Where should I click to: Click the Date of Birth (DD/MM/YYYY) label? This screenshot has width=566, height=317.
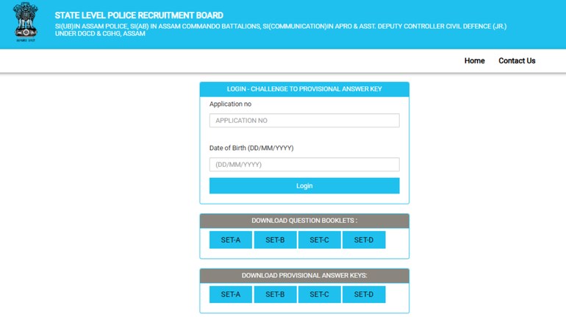click(251, 149)
